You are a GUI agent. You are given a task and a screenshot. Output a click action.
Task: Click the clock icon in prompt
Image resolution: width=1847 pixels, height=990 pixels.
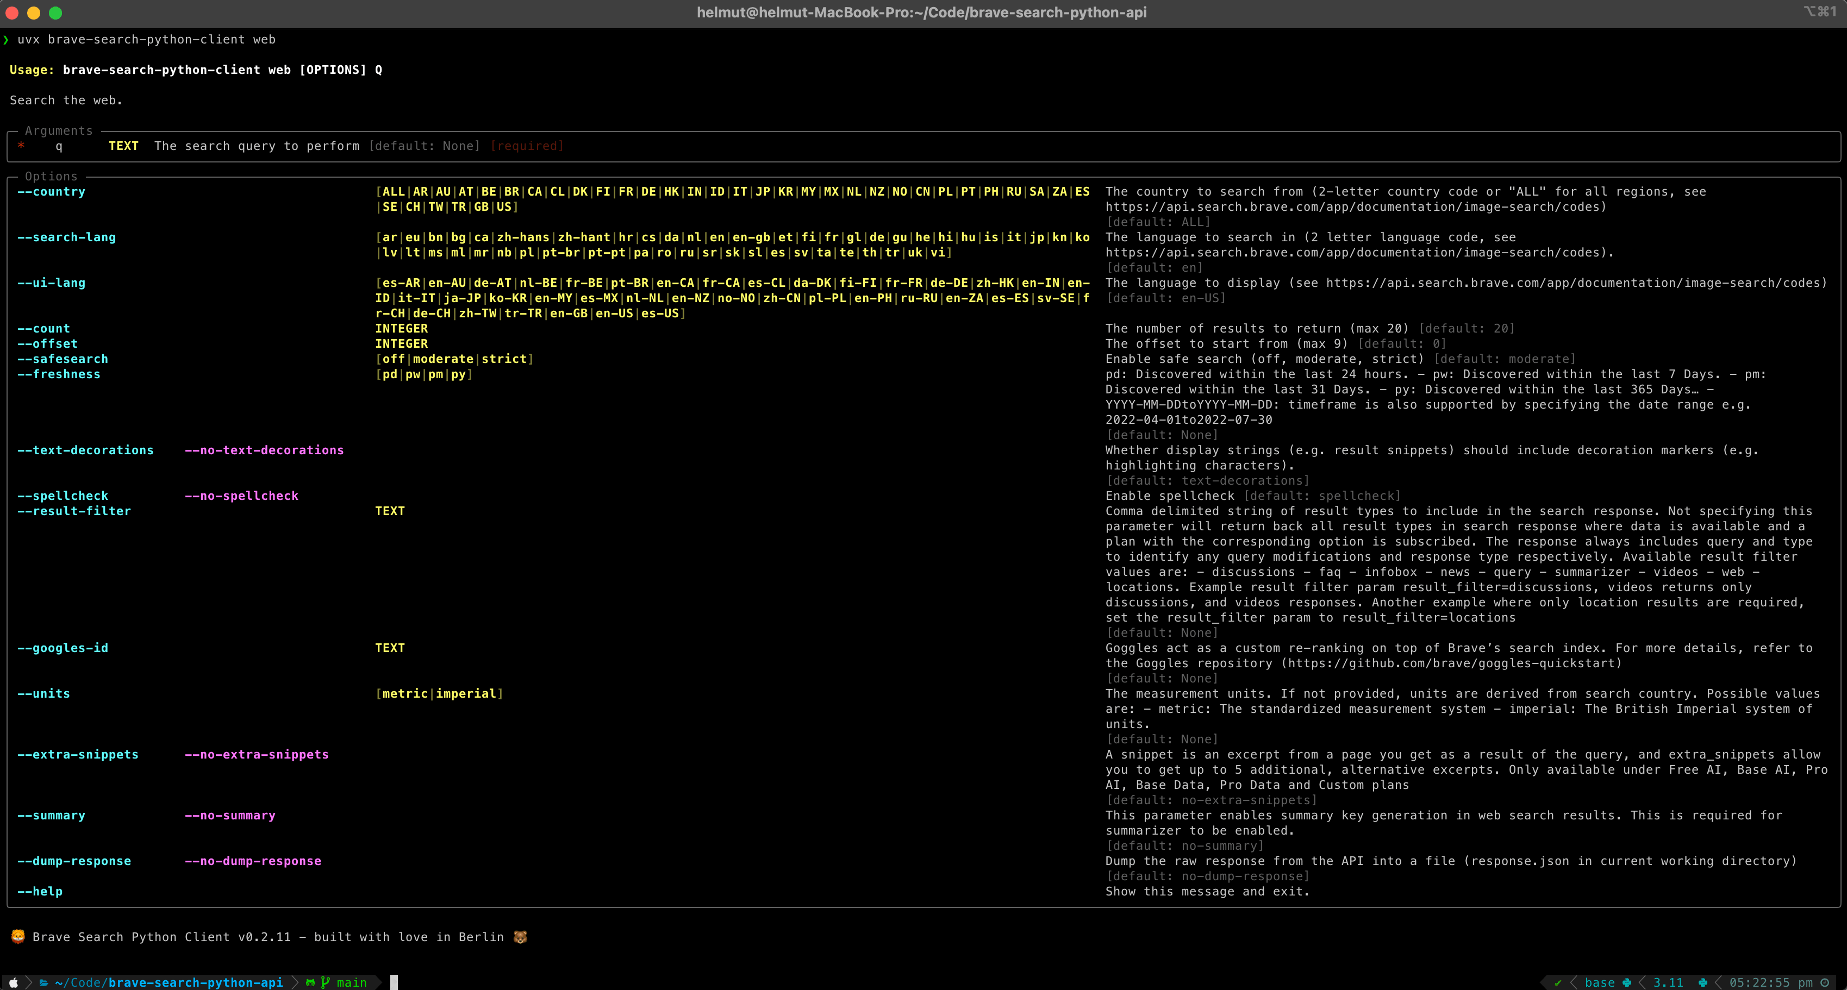point(1825,982)
